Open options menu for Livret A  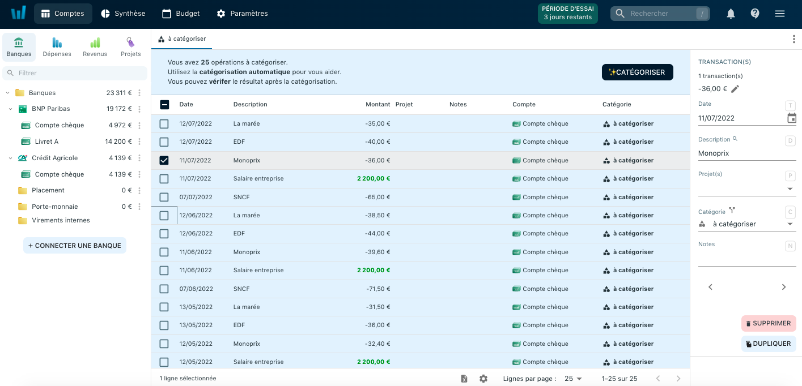pos(139,141)
